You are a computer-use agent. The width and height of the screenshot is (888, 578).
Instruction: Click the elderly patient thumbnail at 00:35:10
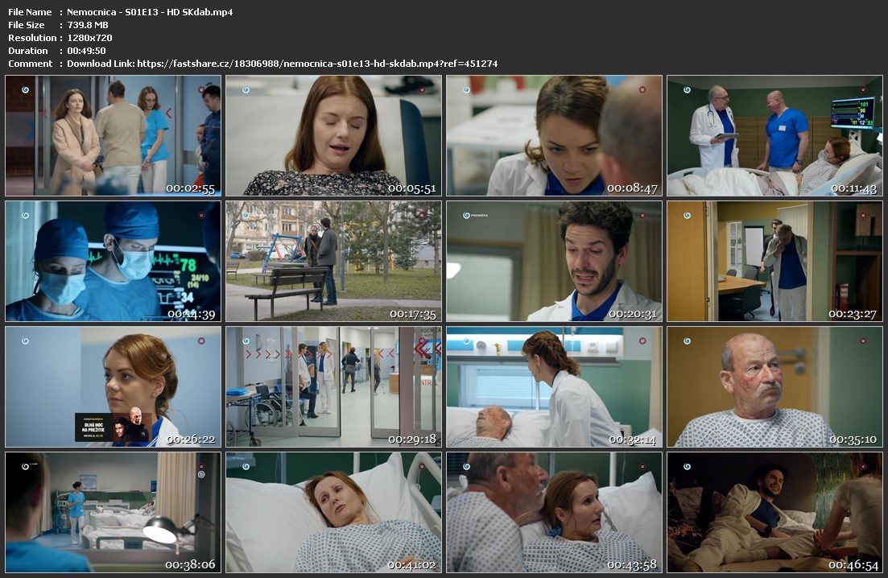(x=774, y=386)
